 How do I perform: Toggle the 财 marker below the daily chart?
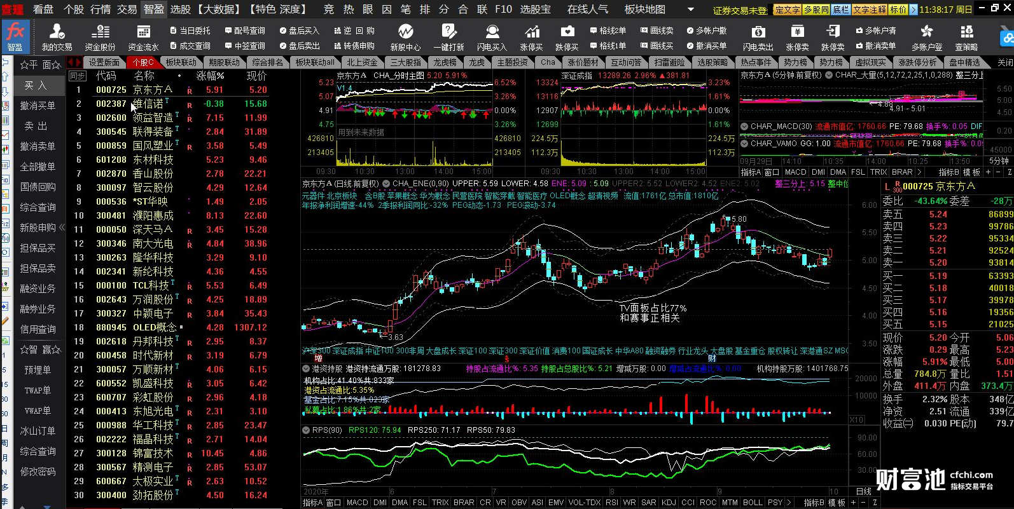(712, 358)
